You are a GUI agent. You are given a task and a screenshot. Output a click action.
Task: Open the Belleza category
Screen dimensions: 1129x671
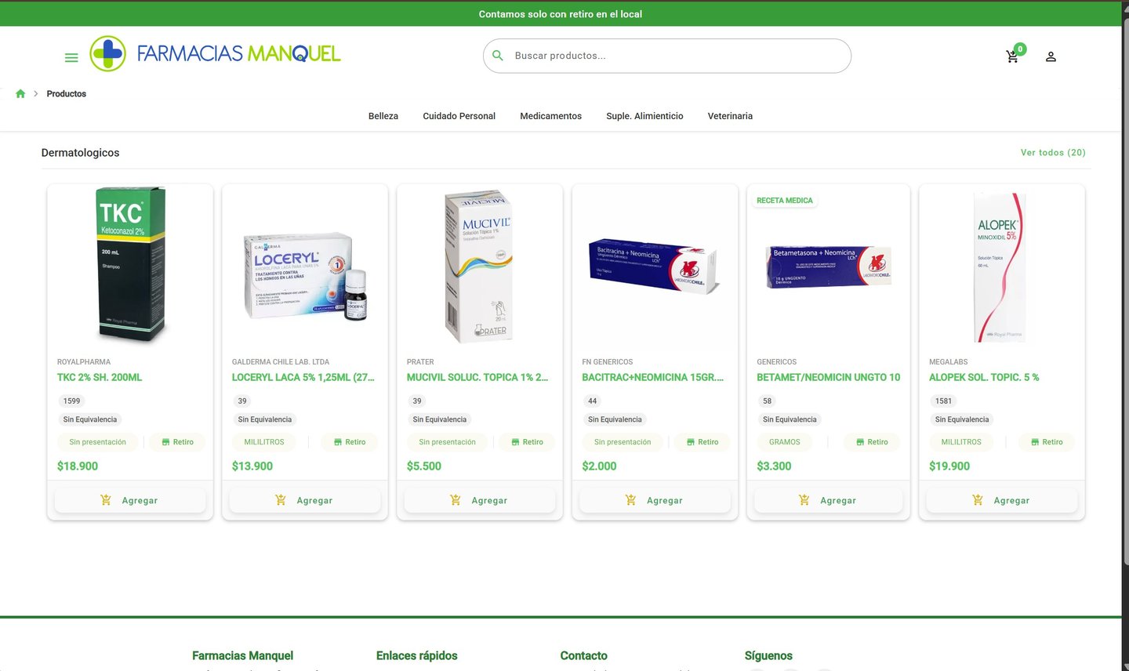[383, 116]
